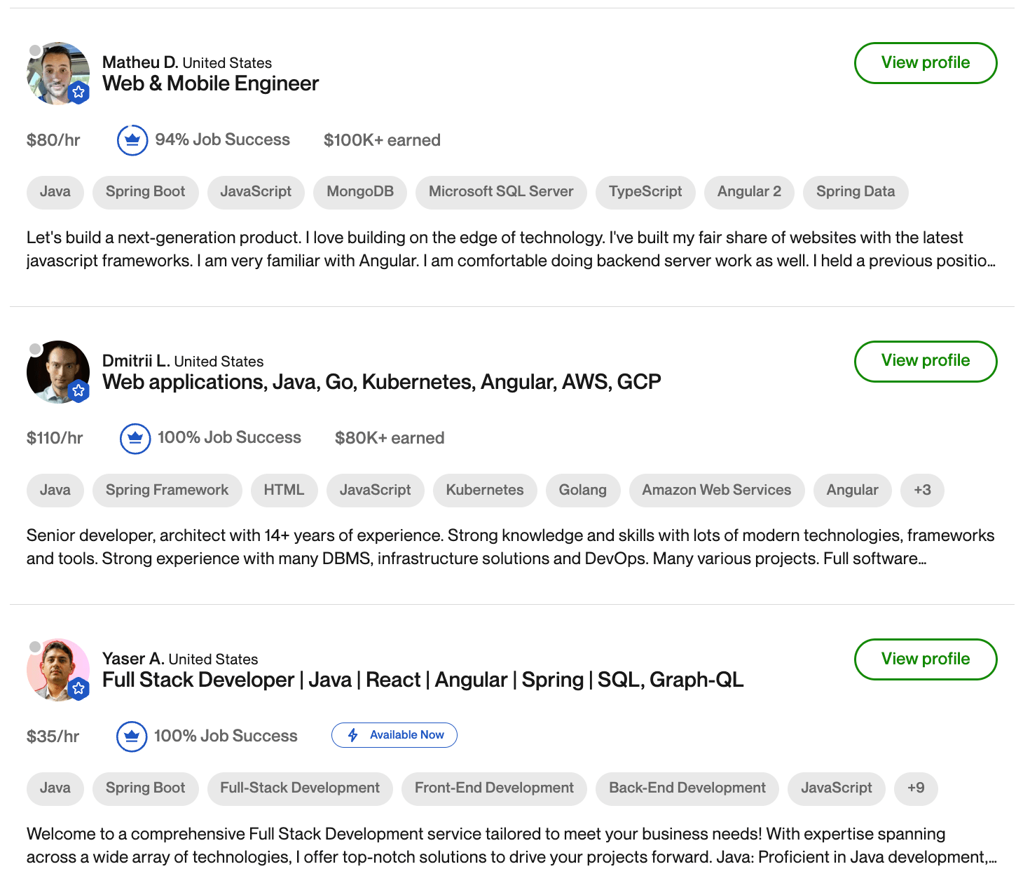Open the Web & Mobile Engineer title
This screenshot has height=890, width=1023.
210,84
